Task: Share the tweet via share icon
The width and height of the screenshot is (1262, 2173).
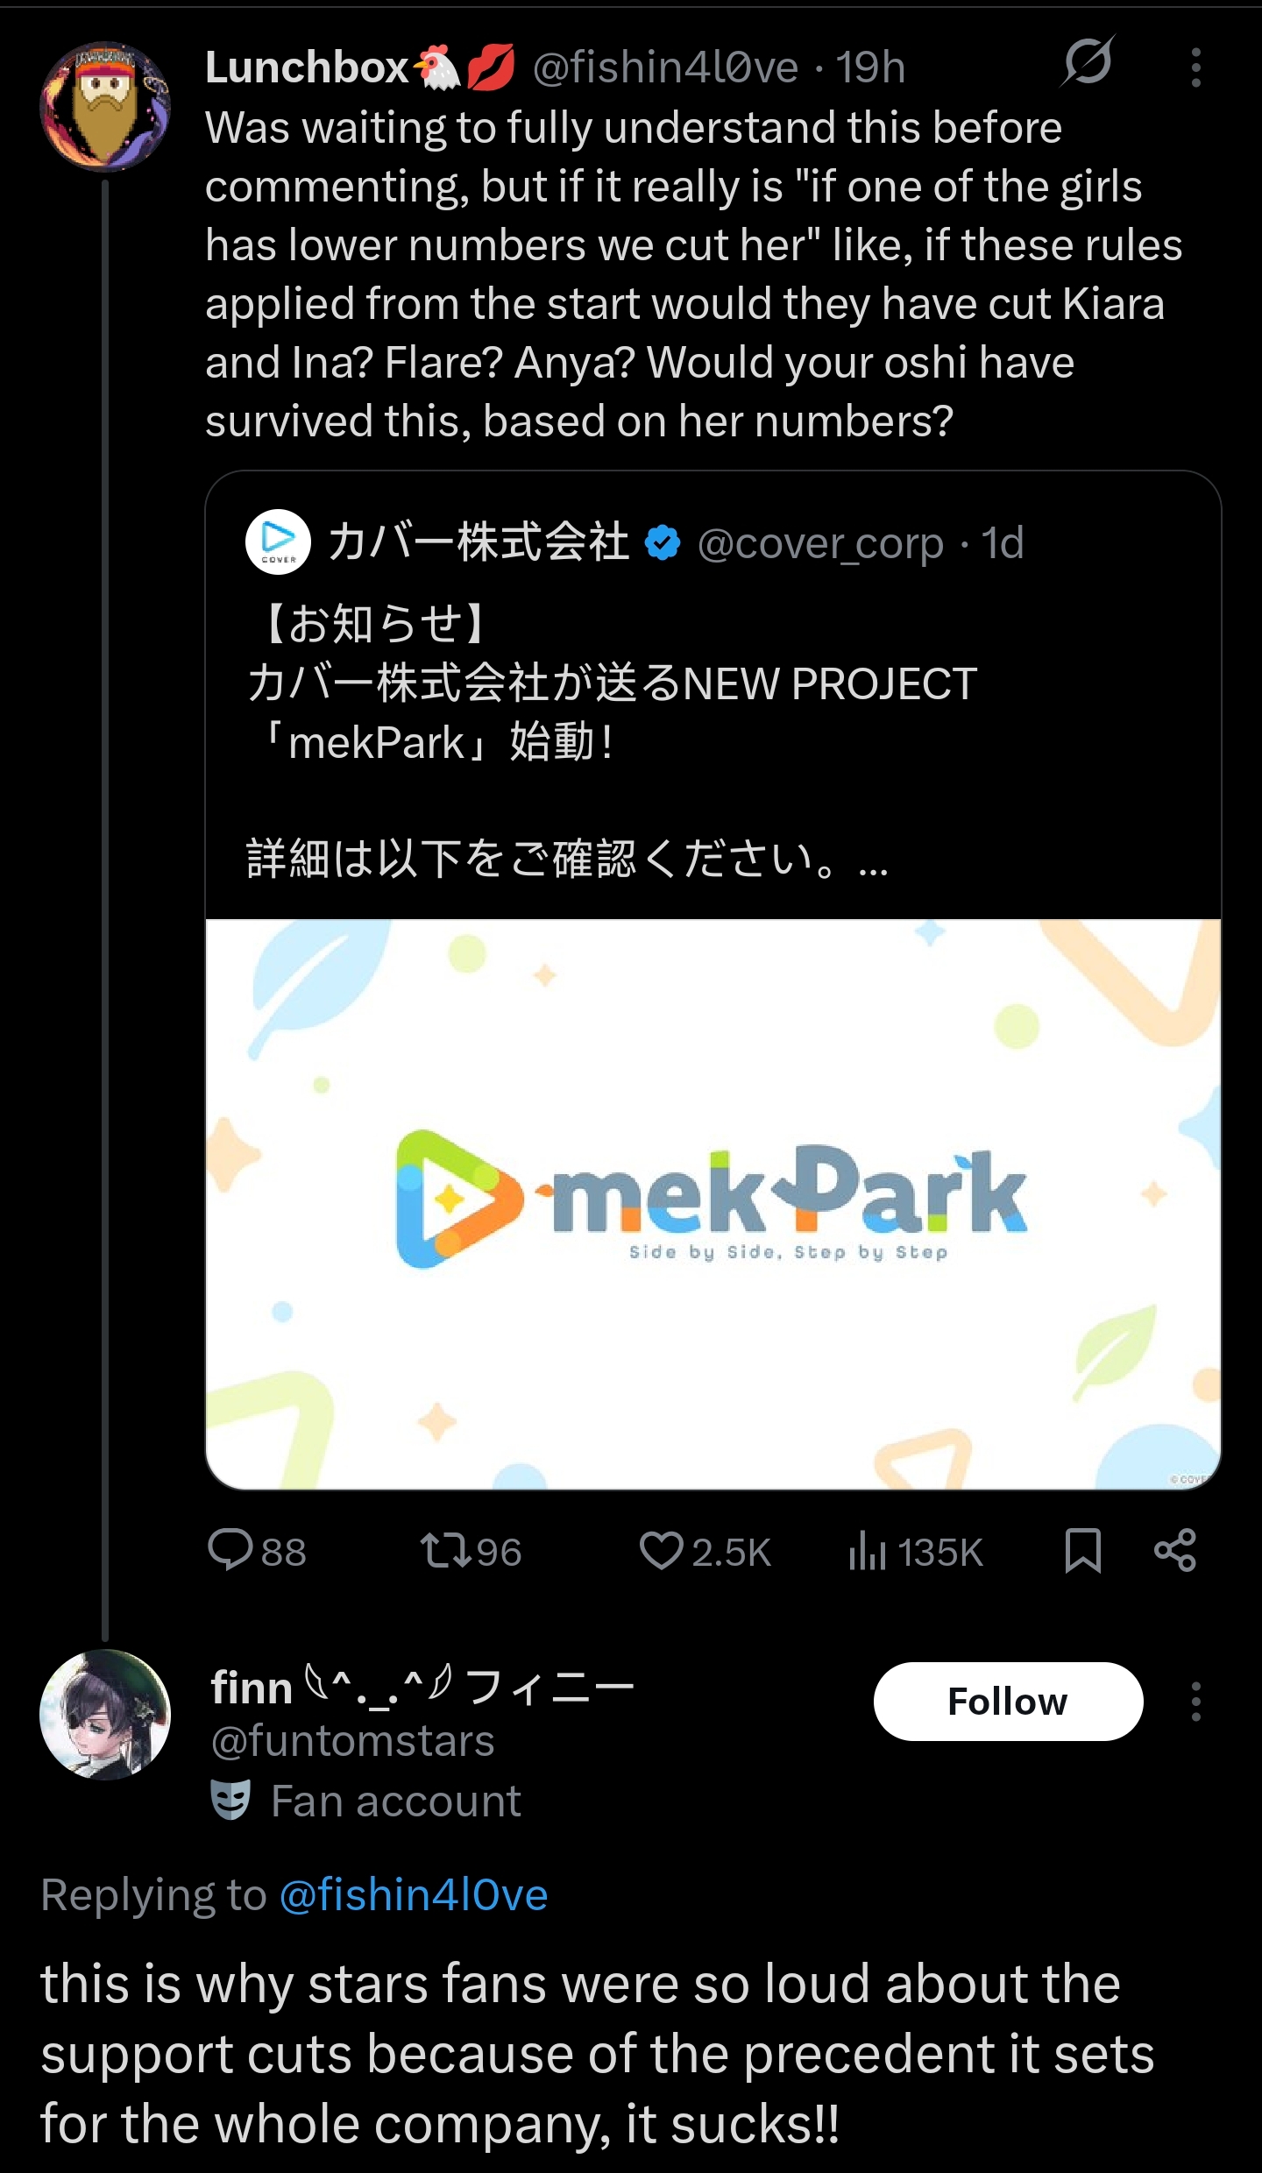Action: point(1175,1550)
